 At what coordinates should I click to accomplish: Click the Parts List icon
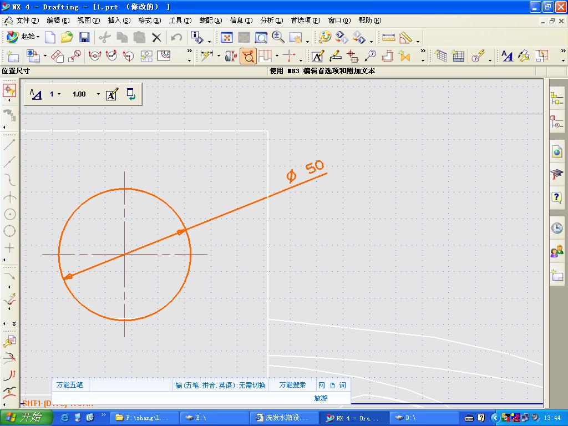pyautogui.click(x=458, y=56)
